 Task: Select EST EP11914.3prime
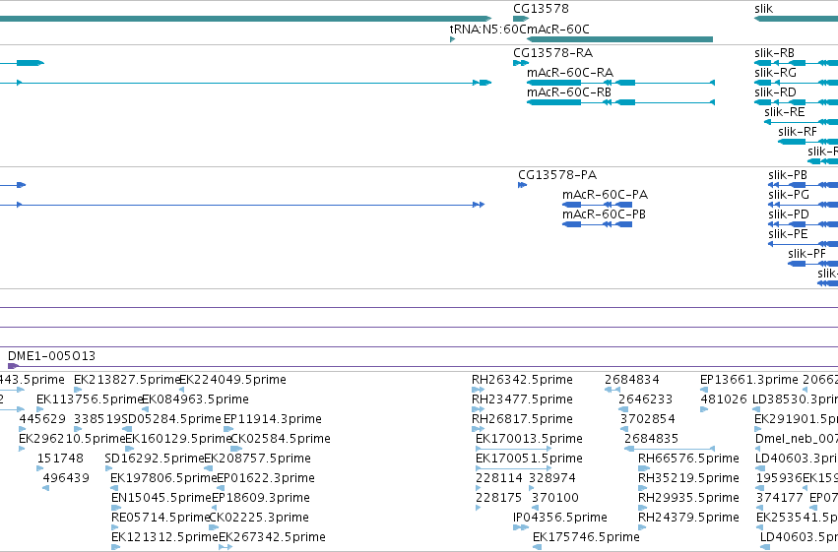pyautogui.click(x=273, y=419)
